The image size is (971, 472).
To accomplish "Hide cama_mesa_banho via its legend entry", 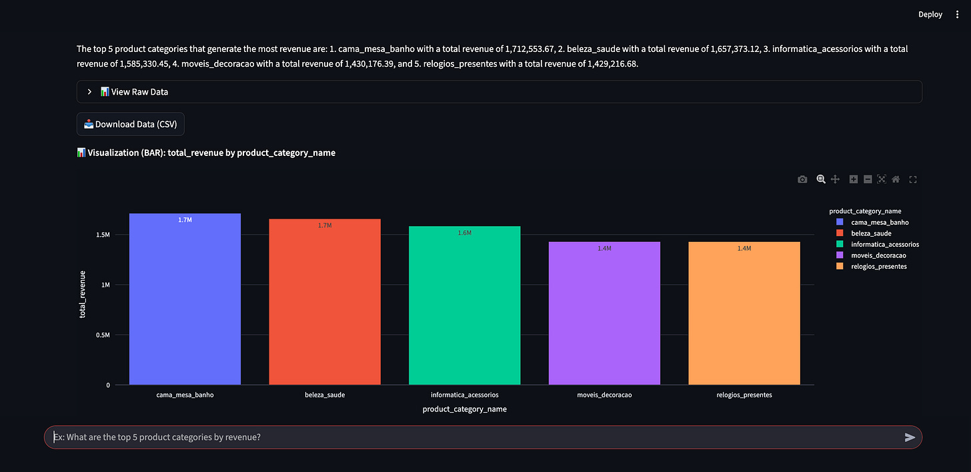I will click(x=880, y=222).
